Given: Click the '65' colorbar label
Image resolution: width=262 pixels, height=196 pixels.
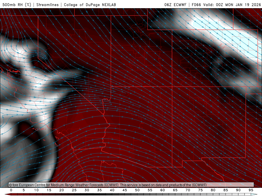Looking at the screenshot, I should point(175,190).
